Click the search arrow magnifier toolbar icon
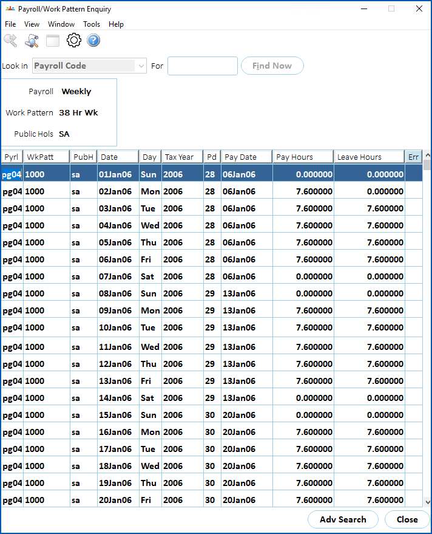Image resolution: width=432 pixels, height=534 pixels. pos(10,41)
